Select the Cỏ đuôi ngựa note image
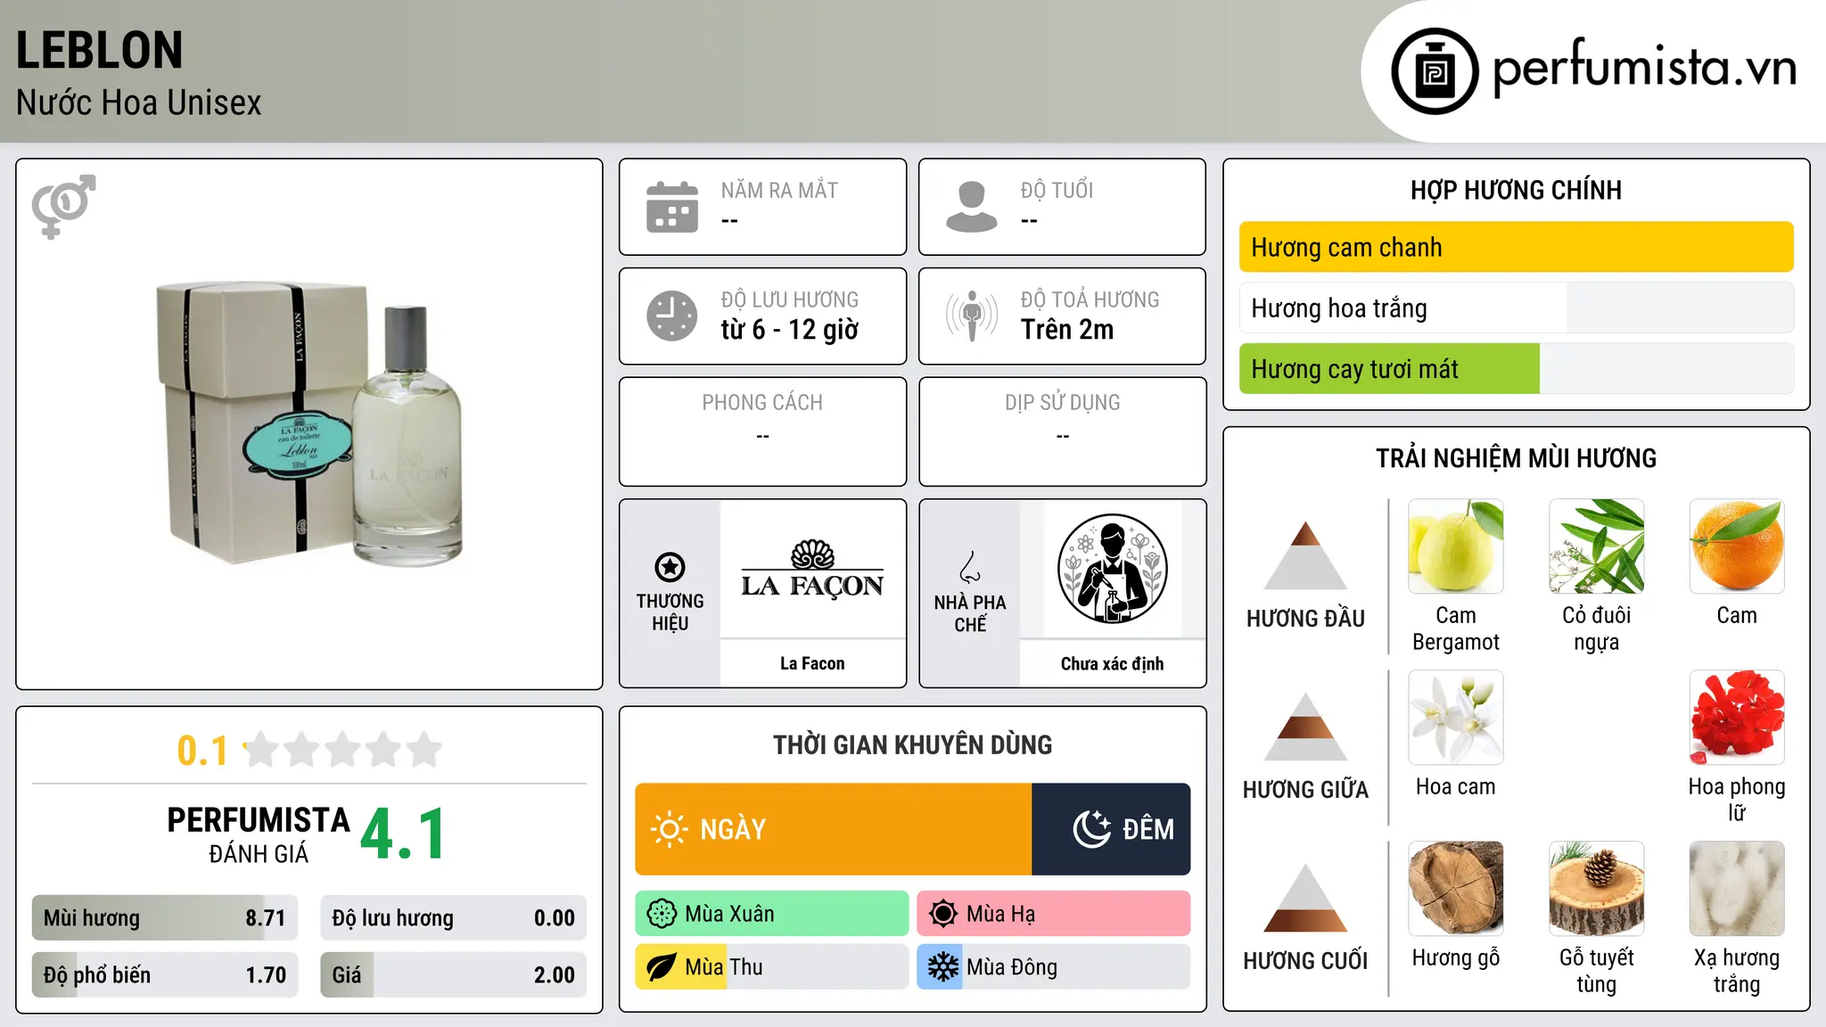Viewport: 1826px width, 1027px height. 1597,546
